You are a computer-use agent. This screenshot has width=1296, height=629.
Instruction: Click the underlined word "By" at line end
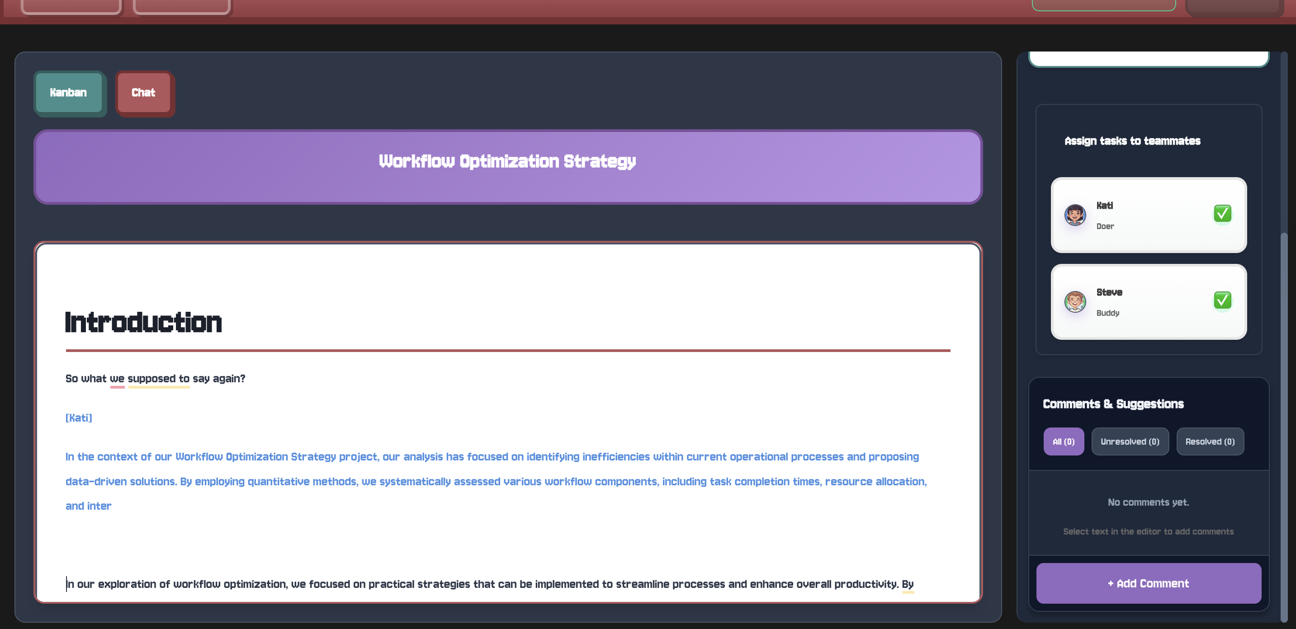click(907, 584)
